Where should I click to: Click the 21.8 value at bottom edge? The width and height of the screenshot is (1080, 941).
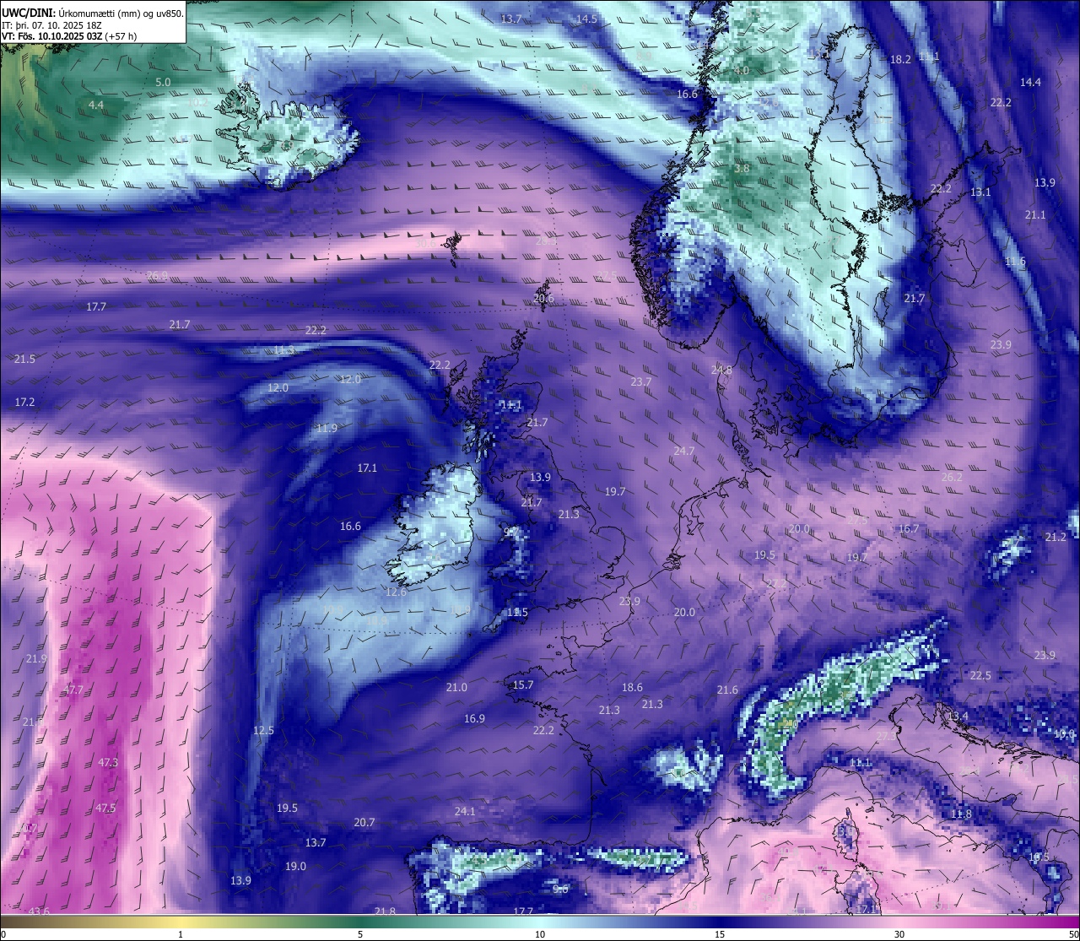[x=385, y=911]
